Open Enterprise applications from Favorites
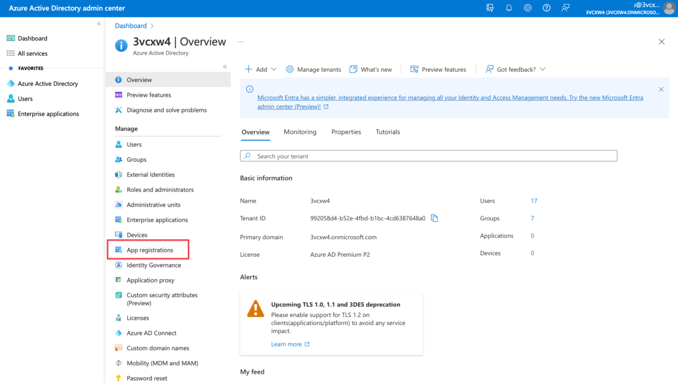This screenshot has width=678, height=383. point(48,113)
